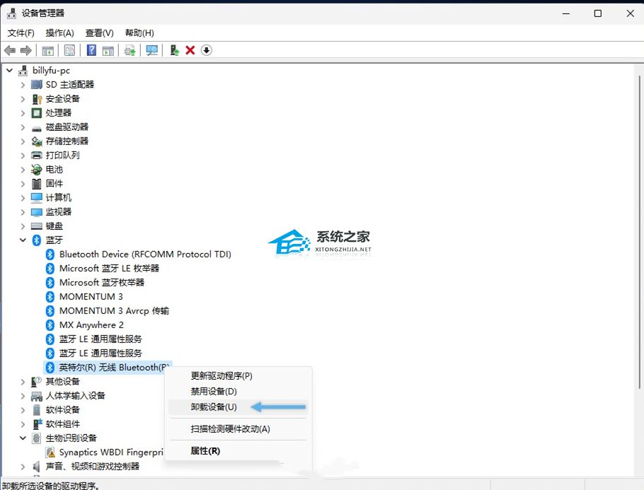Click the help question mark toolbar icon
The height and width of the screenshot is (490, 644).
(x=91, y=50)
